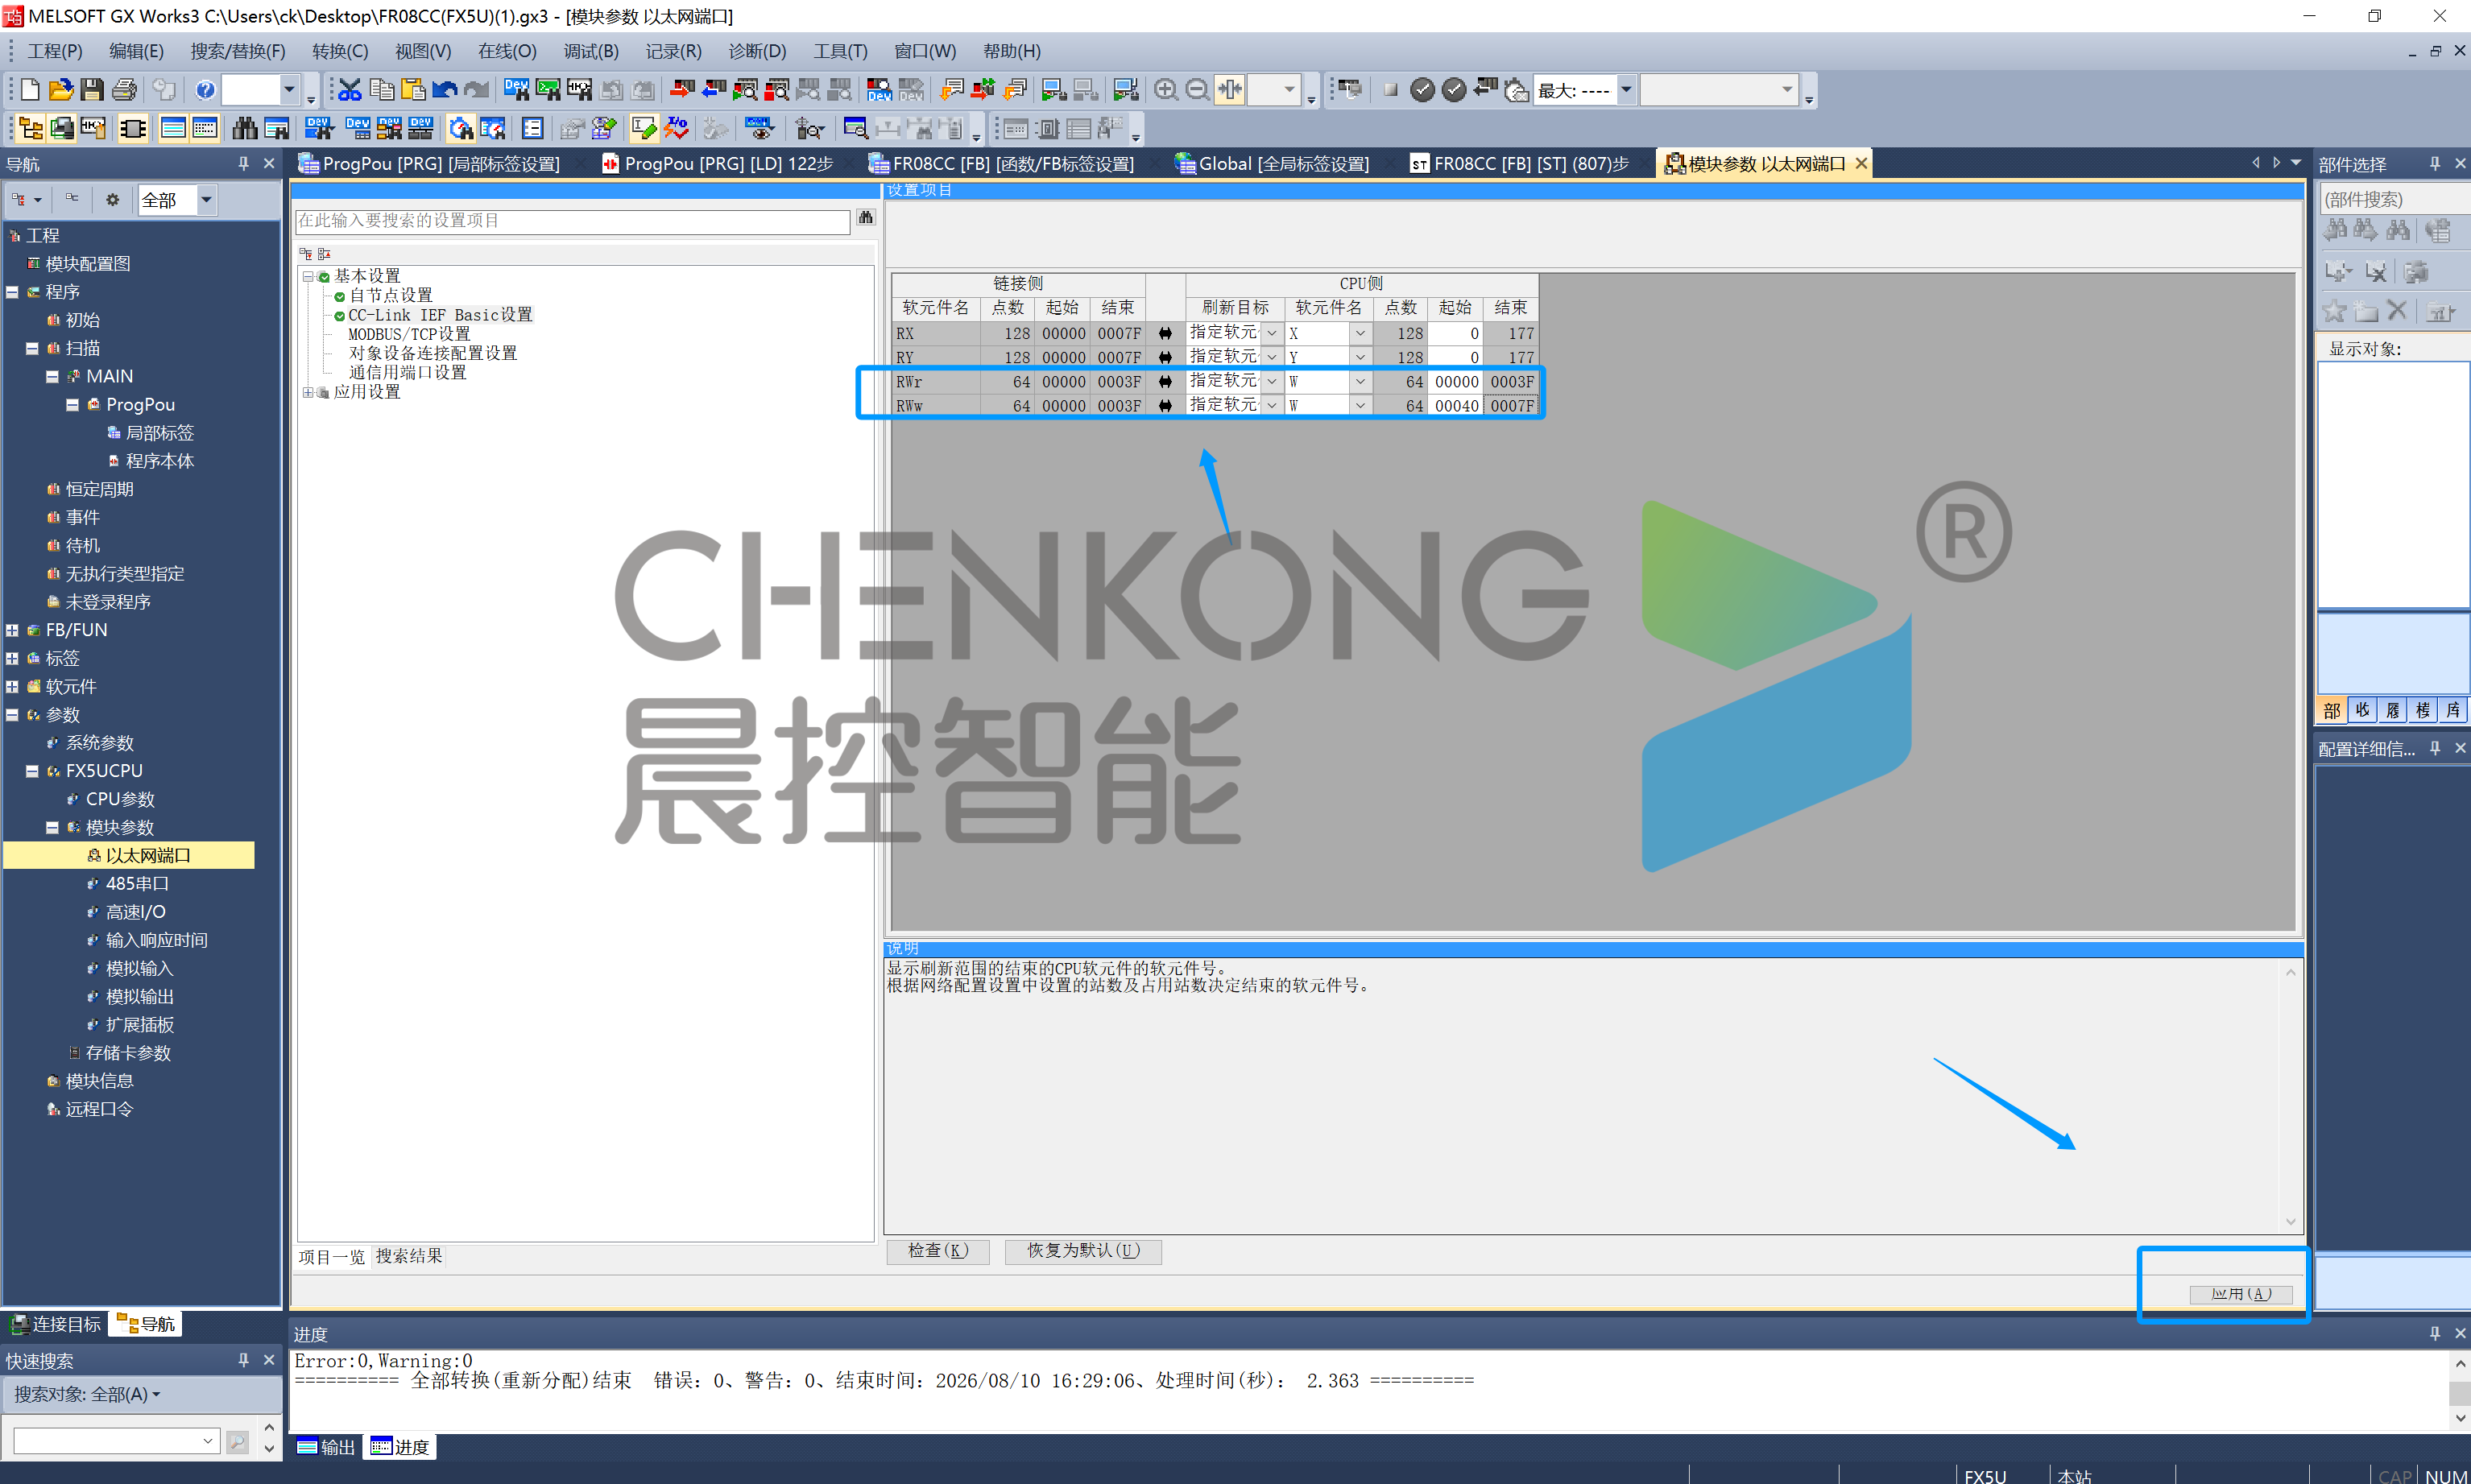This screenshot has width=2471, height=1484.
Task: Open the 在线(O) menu
Action: (x=507, y=51)
